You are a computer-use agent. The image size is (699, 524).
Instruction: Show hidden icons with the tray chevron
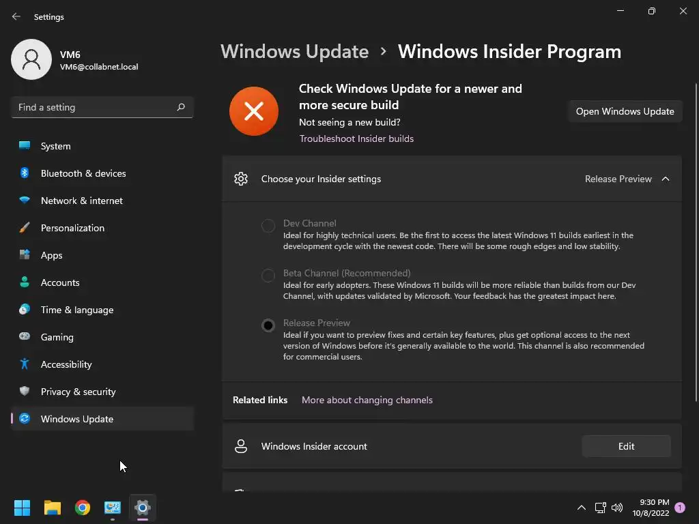click(x=582, y=508)
